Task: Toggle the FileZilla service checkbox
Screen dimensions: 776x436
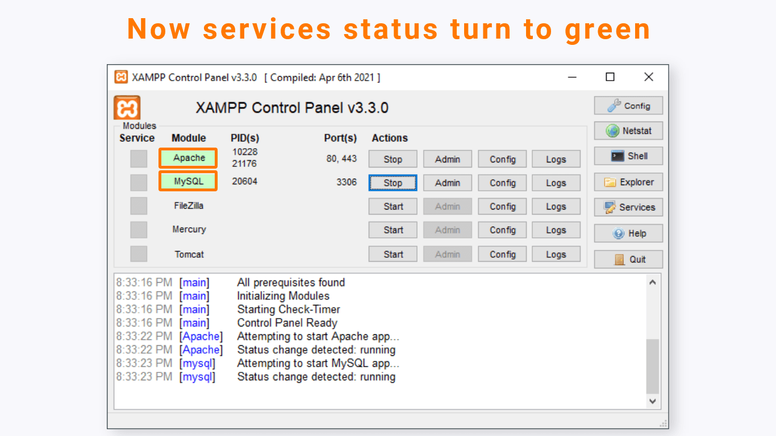Action: click(x=139, y=206)
